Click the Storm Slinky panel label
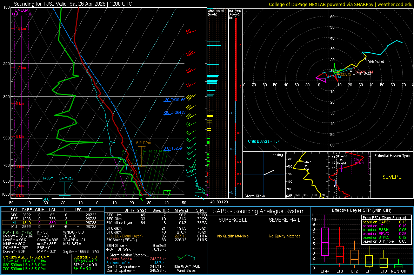The width and height of the screenshot is (414, 275). [x=254, y=196]
